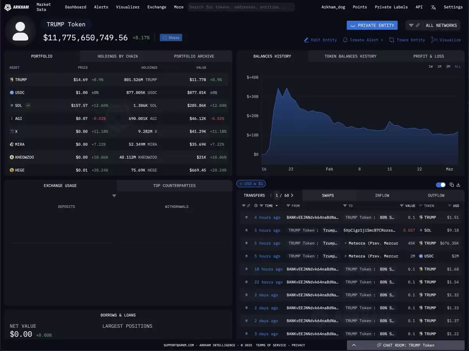The image size is (469, 351).
Task: Switch to the Portfolio Archive tab
Action: 194,56
